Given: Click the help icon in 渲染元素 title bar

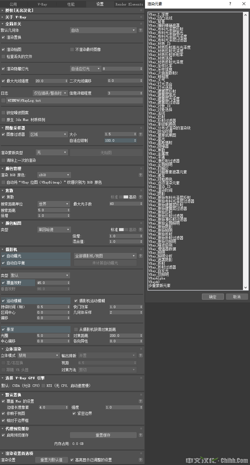Looking at the screenshot, I should 230,4.
